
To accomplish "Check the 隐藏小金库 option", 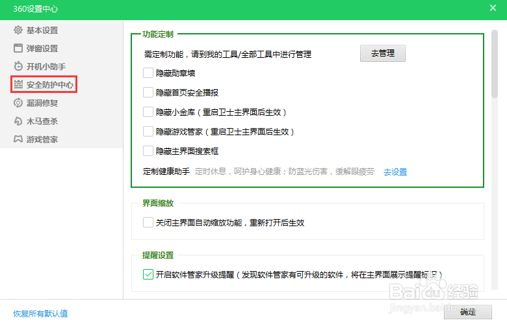I will click(x=148, y=112).
